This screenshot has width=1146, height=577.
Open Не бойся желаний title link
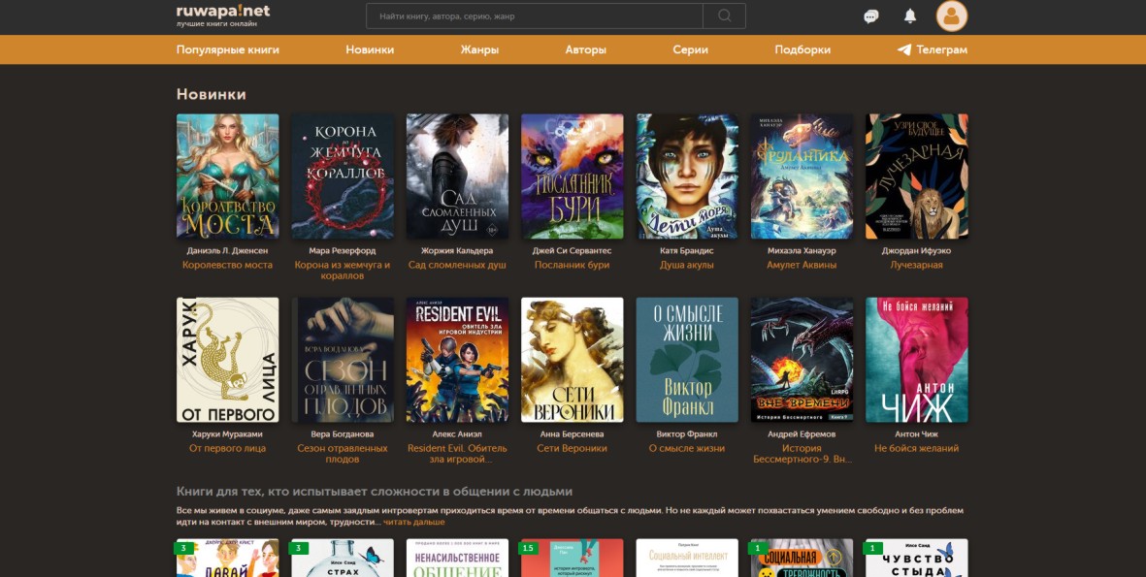coord(916,448)
